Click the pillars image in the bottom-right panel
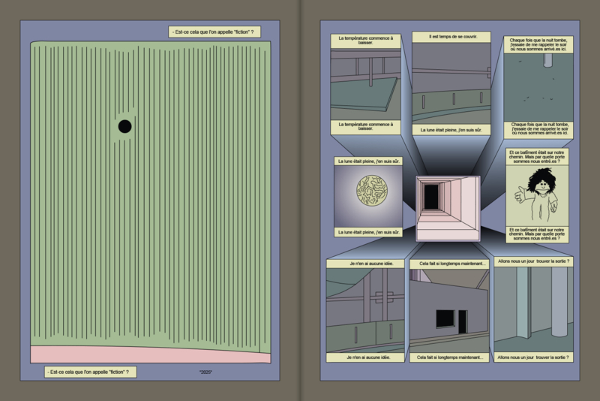 click(533, 309)
